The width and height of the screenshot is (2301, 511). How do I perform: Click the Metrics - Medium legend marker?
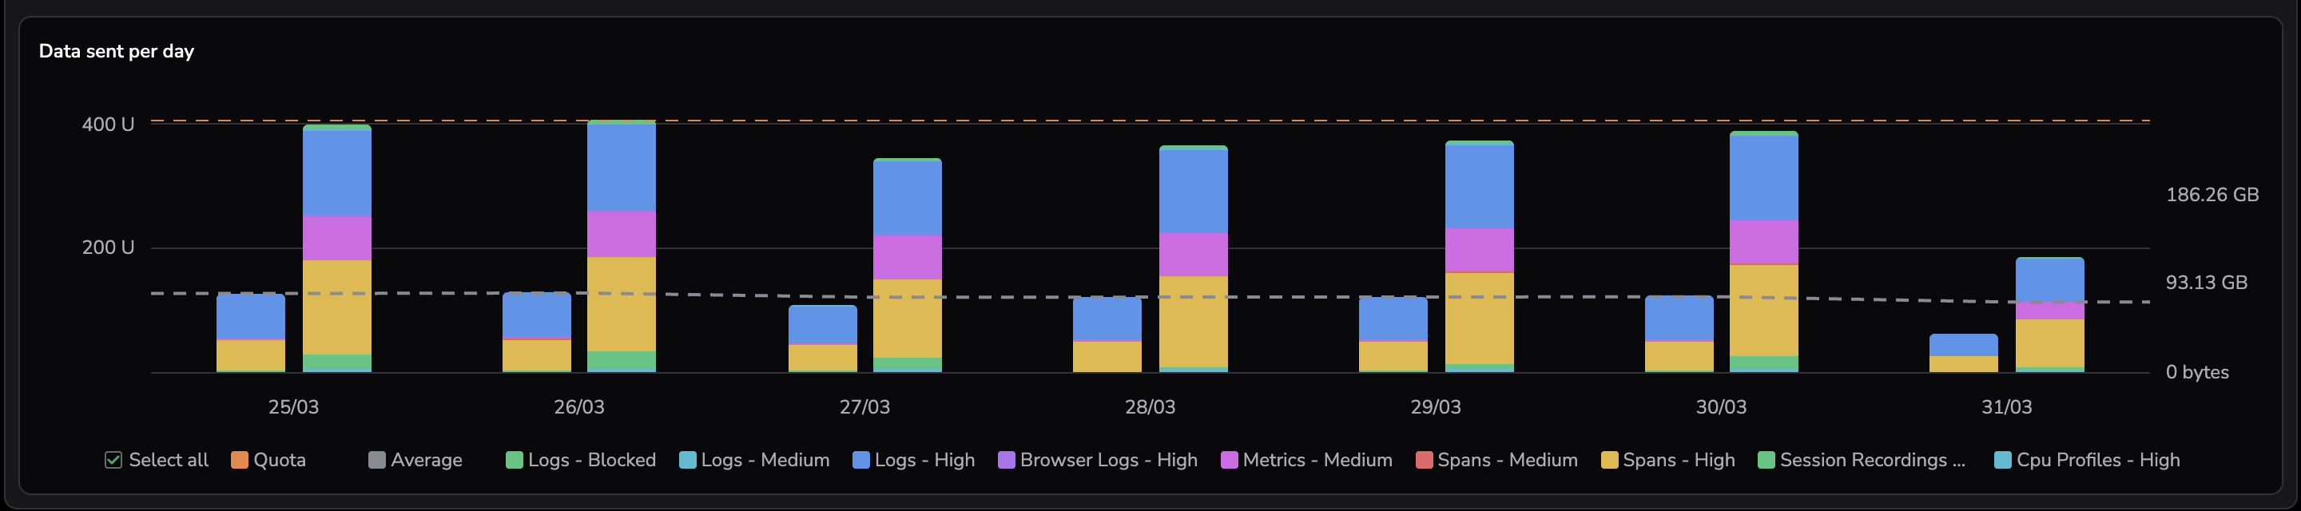pyautogui.click(x=1229, y=460)
